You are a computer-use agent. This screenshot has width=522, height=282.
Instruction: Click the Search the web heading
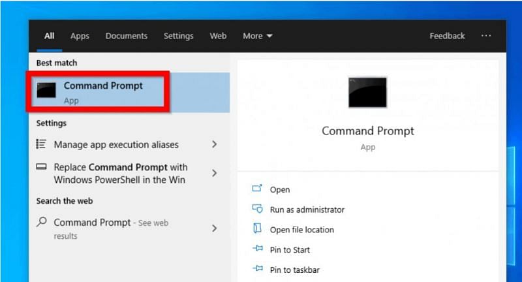point(65,201)
